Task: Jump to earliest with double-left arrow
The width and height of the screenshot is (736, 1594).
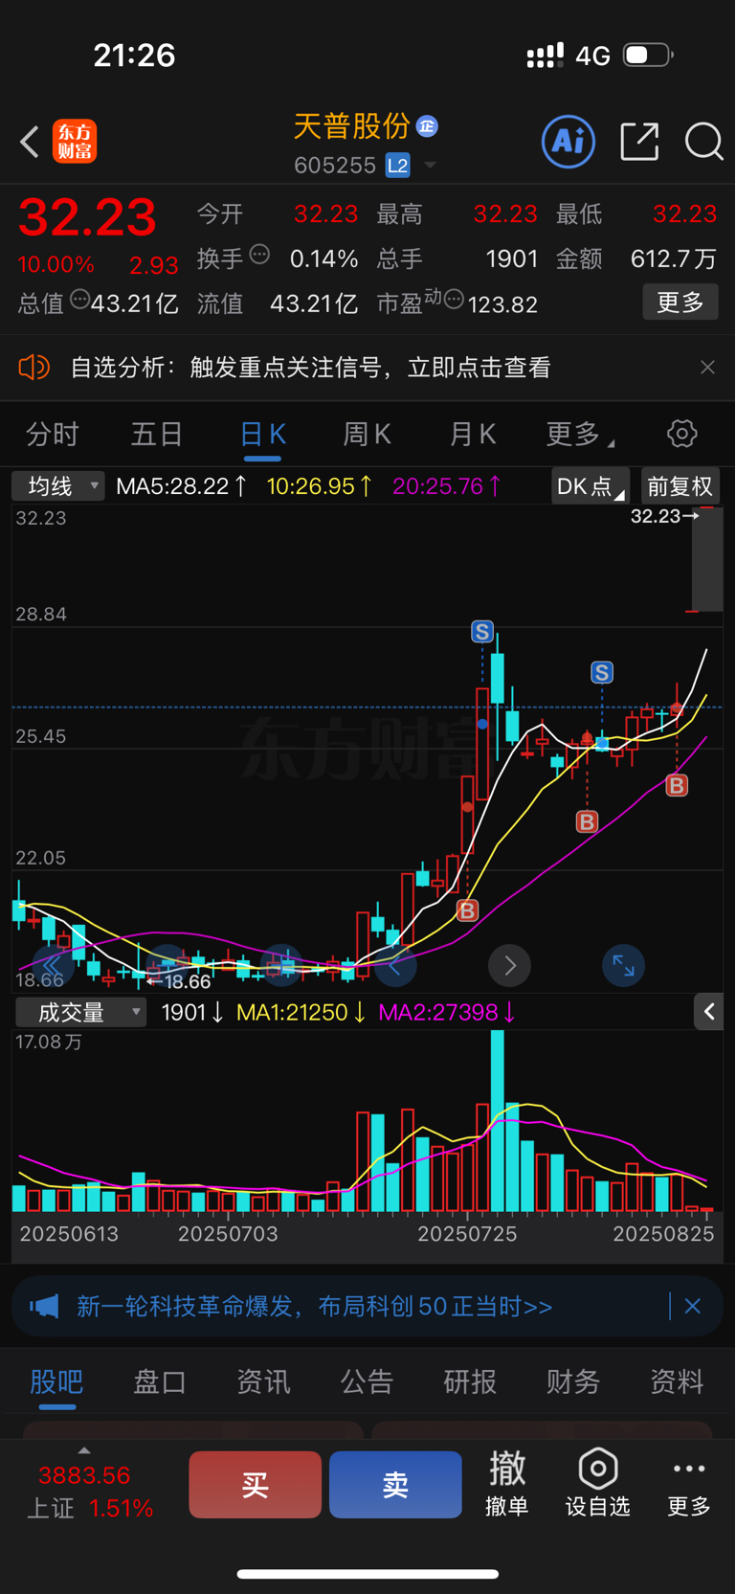Action: pyautogui.click(x=53, y=965)
